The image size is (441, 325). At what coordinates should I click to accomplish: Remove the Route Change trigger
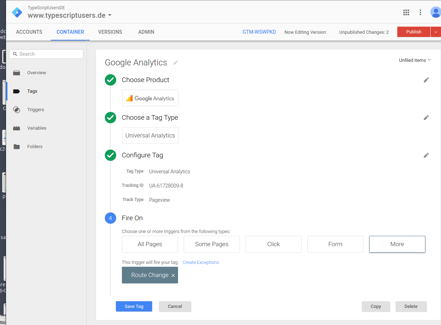[x=173, y=276]
